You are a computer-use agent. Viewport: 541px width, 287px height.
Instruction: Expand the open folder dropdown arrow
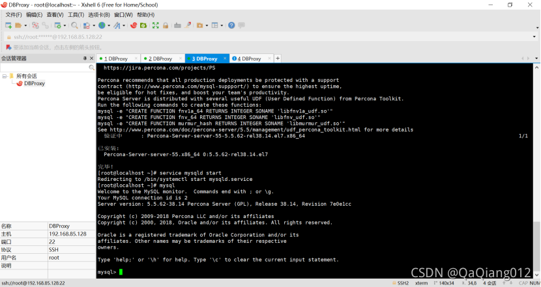pyautogui.click(x=25, y=25)
